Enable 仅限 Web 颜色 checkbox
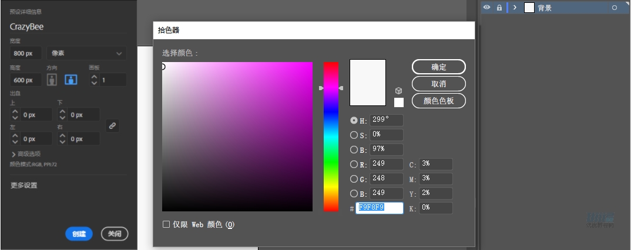This screenshot has height=250, width=631. click(166, 224)
